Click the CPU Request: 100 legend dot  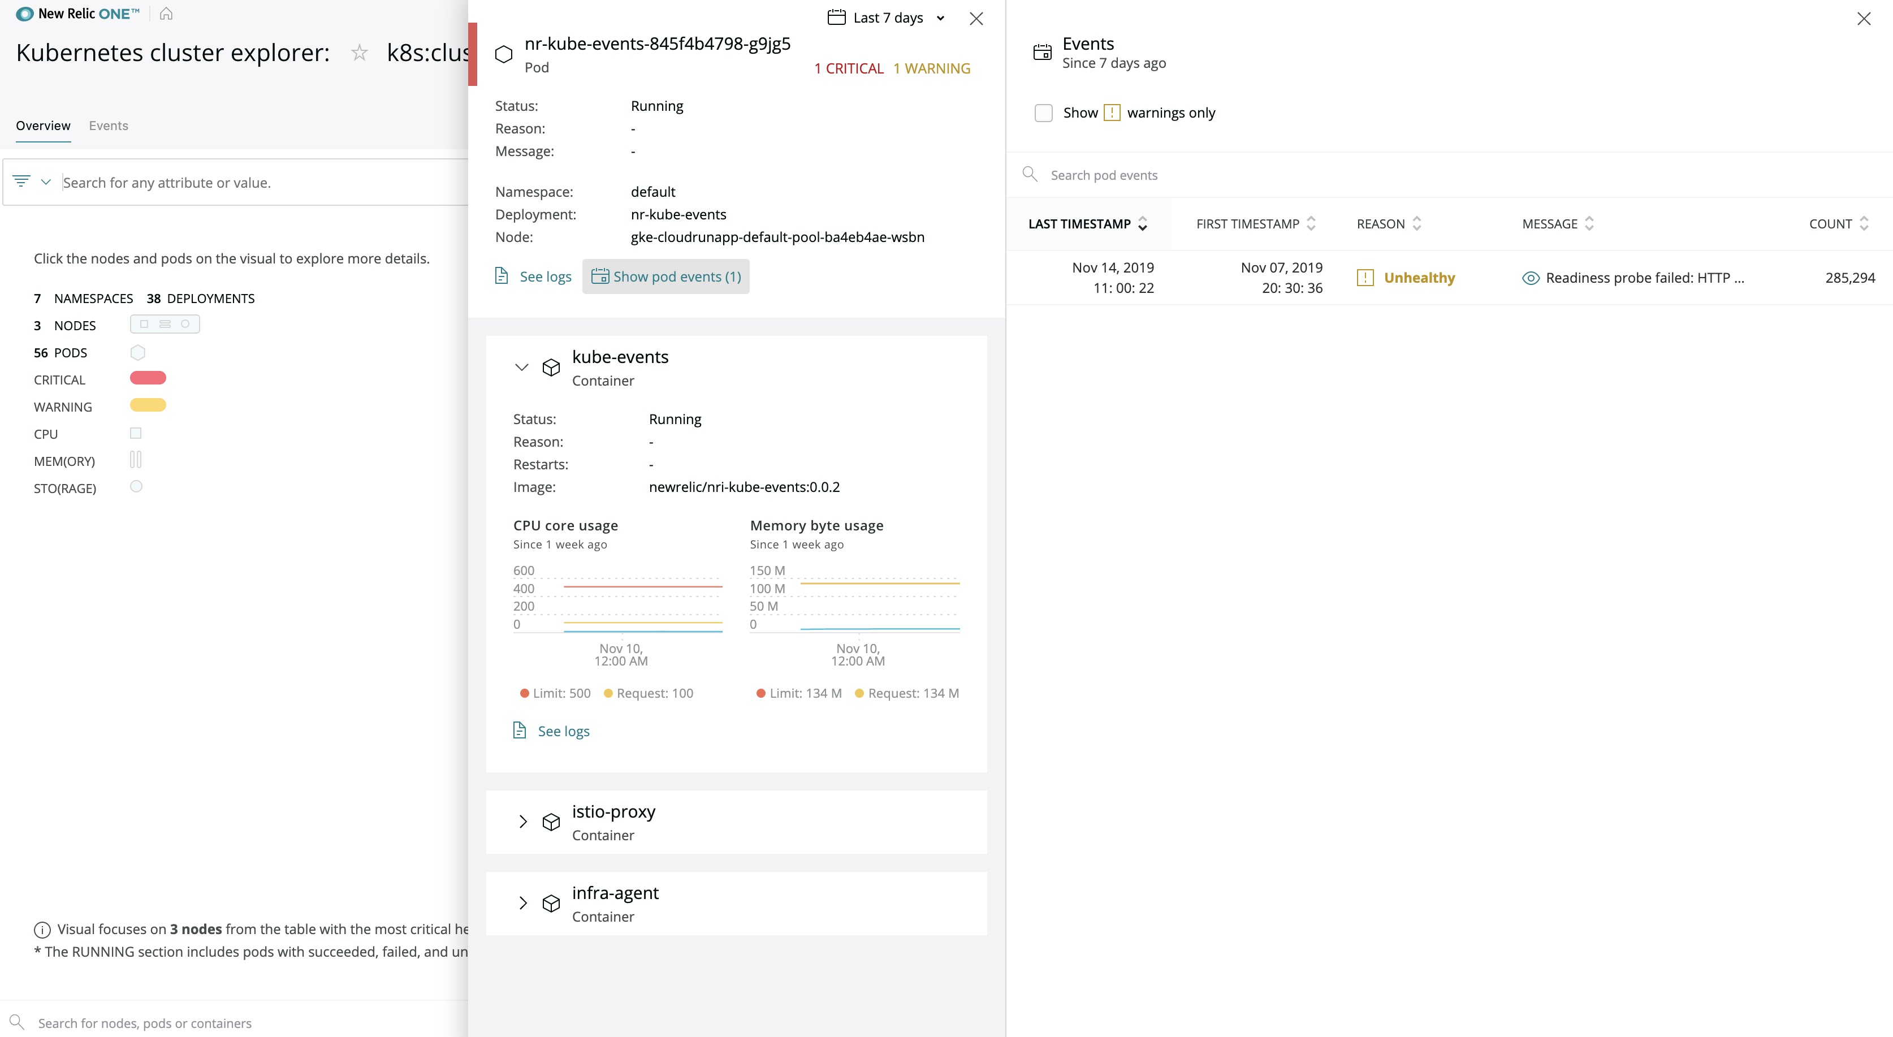coord(608,693)
